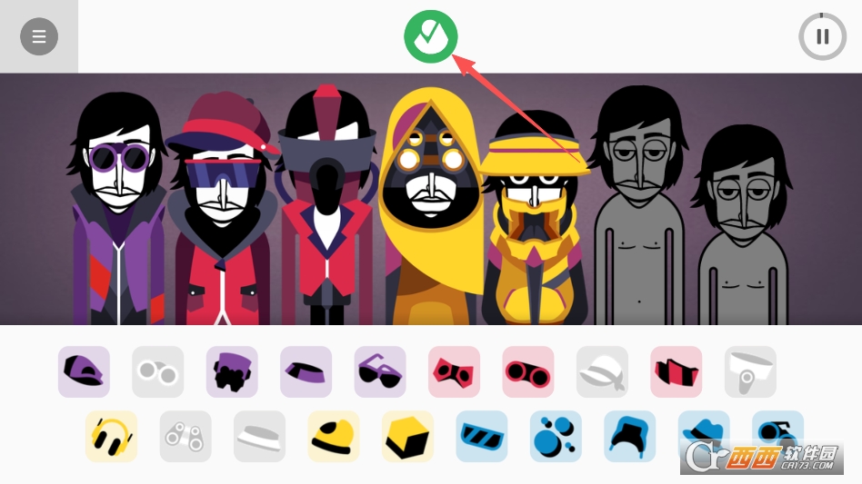Screen dimensions: 862x484
Task: Pause playback with the pause button
Action: [x=822, y=36]
